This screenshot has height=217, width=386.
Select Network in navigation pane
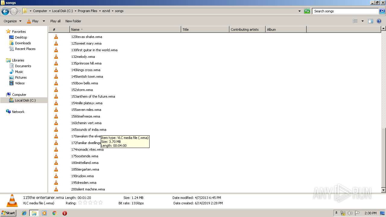(18, 112)
